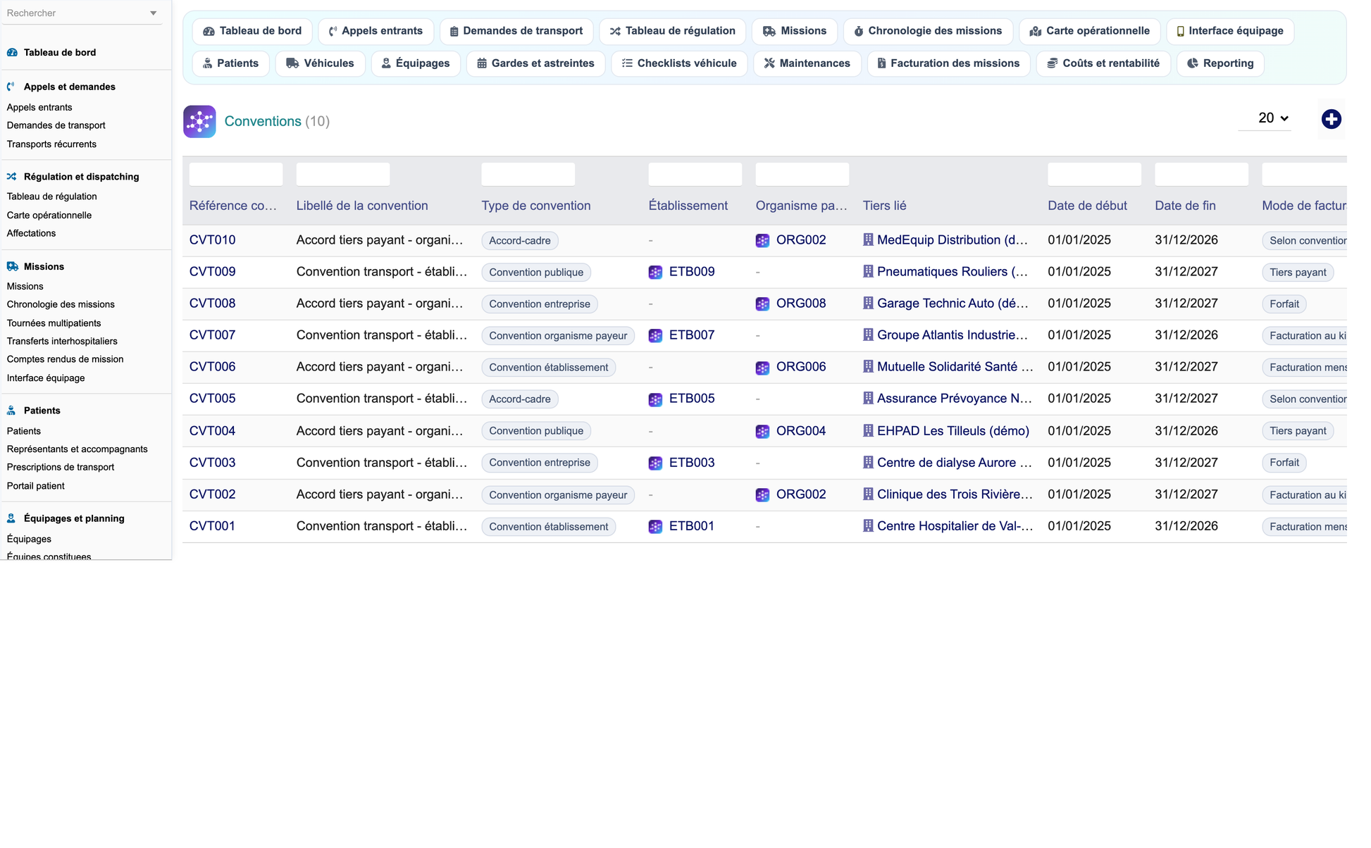The image size is (1371, 848).
Task: Go to Carte opérationnelle tab
Action: tap(1089, 31)
